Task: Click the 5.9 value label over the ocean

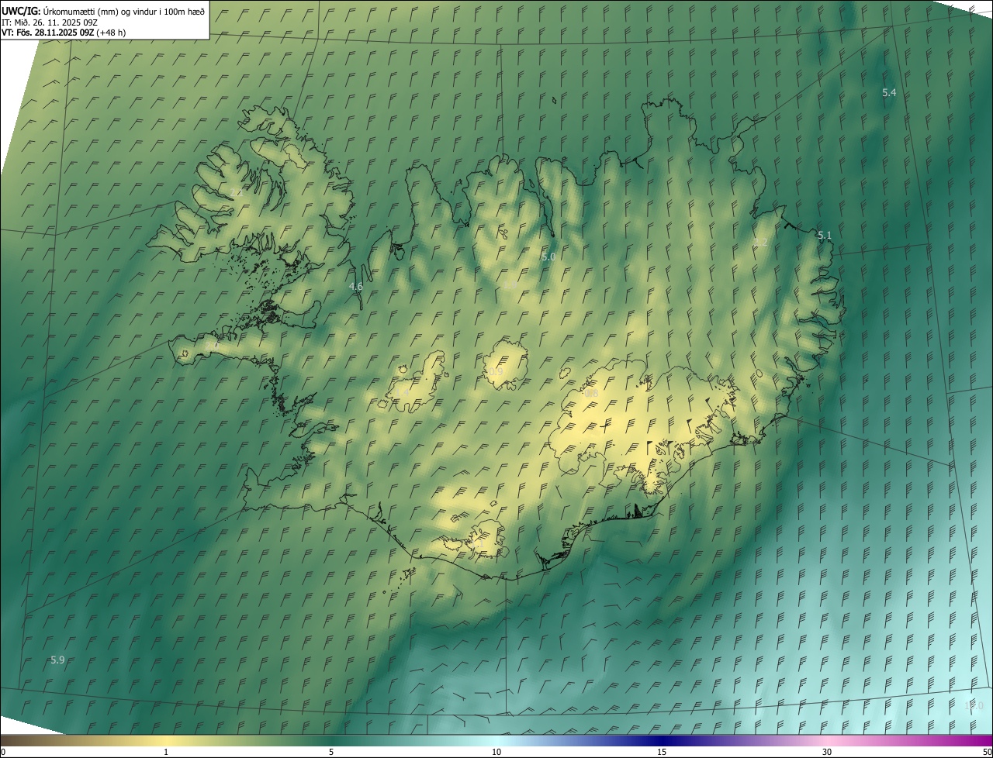Action: [x=57, y=660]
